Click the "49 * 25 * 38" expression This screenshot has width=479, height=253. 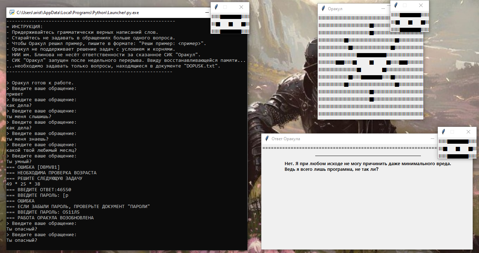point(23,184)
